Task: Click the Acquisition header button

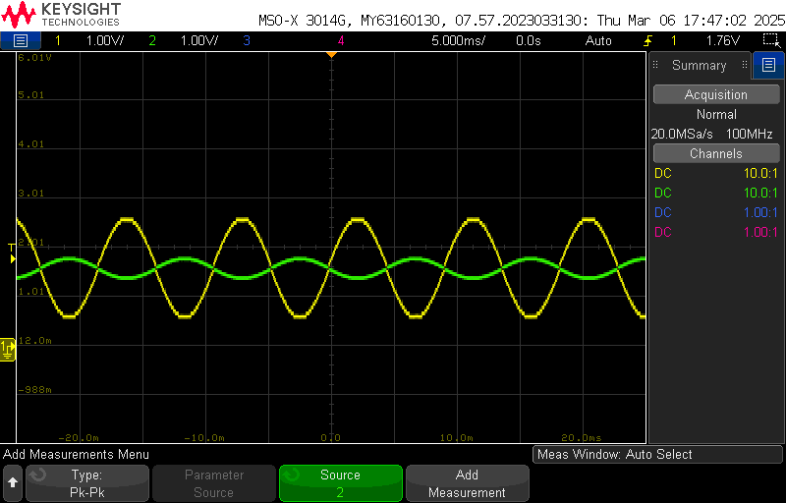Action: tap(715, 94)
